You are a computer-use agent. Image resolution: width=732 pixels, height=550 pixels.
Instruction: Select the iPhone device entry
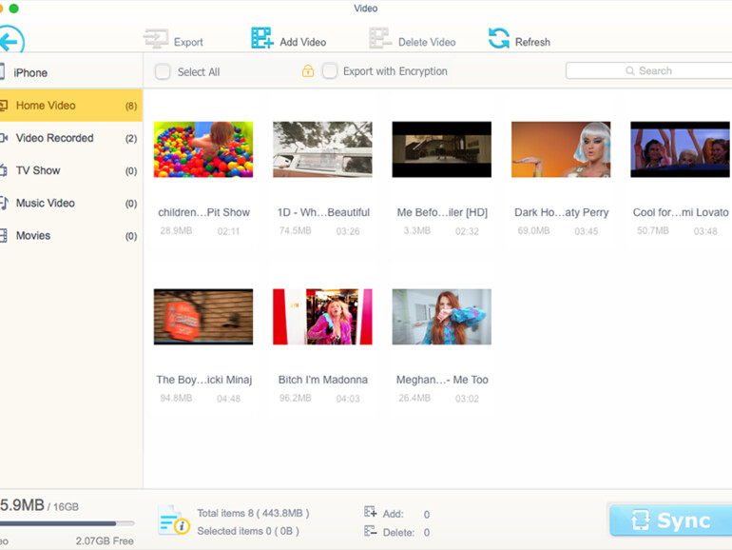click(71, 72)
